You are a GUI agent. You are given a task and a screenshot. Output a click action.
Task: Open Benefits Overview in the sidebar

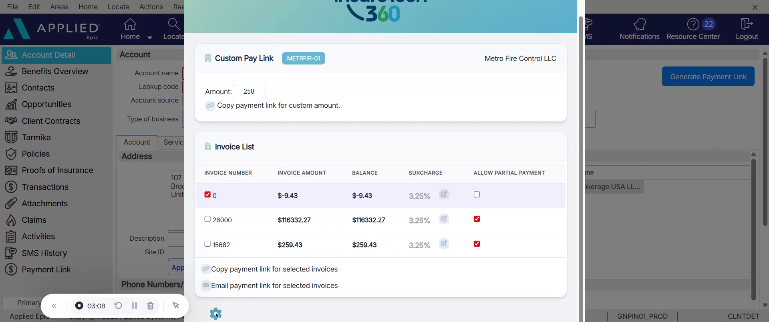(x=55, y=71)
